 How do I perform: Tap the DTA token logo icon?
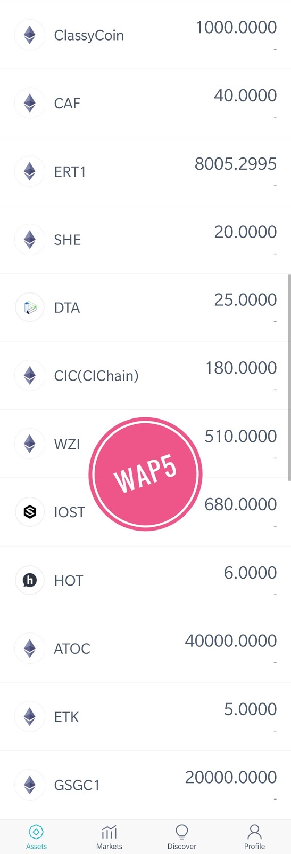pyautogui.click(x=30, y=307)
